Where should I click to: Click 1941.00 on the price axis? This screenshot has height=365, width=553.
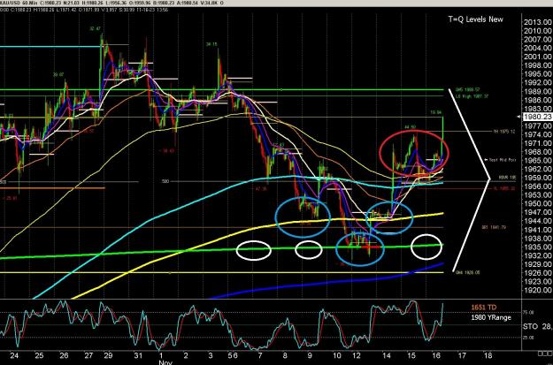(x=538, y=230)
